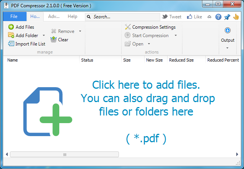Expand the Open dropdown arrow
This screenshot has width=244, height=169.
[149, 44]
